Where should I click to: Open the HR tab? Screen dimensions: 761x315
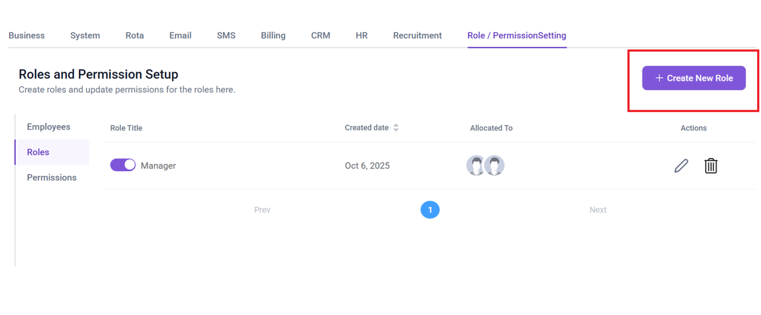click(x=361, y=36)
